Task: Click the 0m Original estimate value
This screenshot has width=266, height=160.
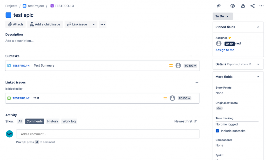Action: pos(219,108)
